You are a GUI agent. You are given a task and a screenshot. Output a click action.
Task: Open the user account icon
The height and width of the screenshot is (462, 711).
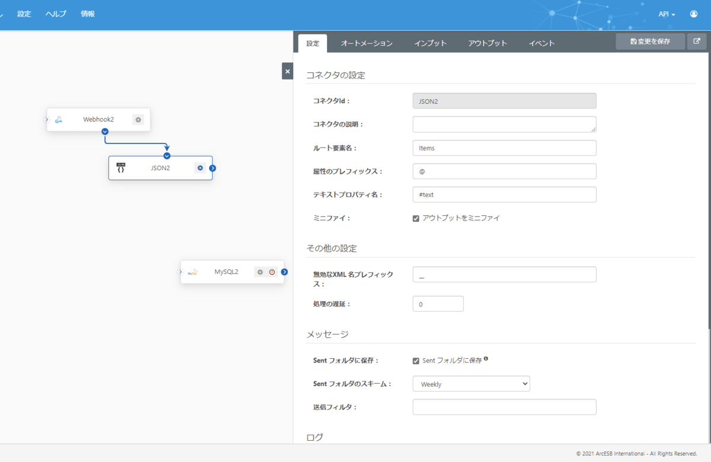pyautogui.click(x=694, y=14)
